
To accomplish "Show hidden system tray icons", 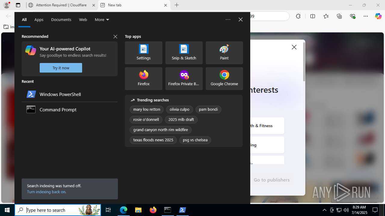I will 324,210.
